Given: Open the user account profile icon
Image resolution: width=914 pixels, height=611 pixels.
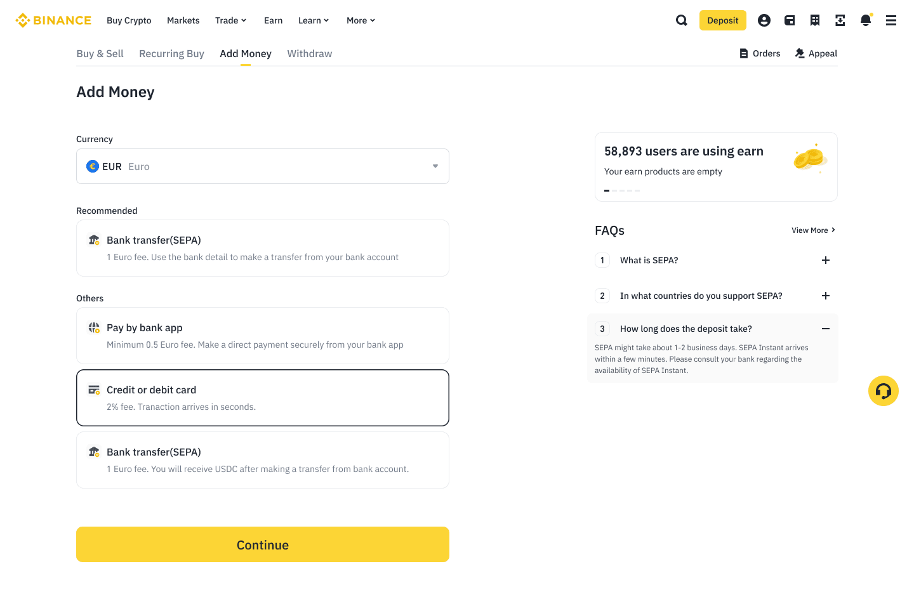Looking at the screenshot, I should (764, 20).
